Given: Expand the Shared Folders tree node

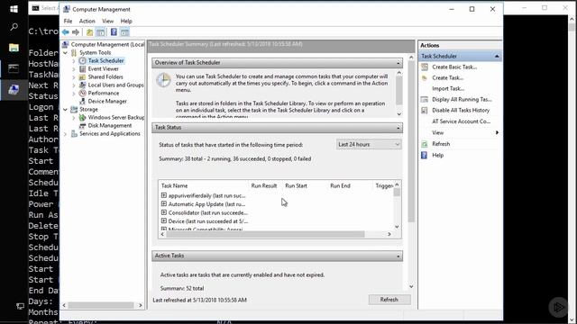Looking at the screenshot, I should (74, 77).
